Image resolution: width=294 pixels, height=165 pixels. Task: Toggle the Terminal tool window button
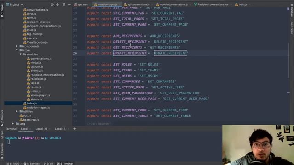tap(65, 164)
